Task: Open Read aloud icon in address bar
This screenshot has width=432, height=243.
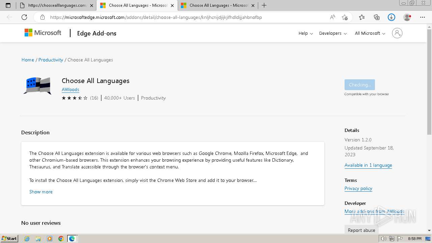Action: pos(332,17)
